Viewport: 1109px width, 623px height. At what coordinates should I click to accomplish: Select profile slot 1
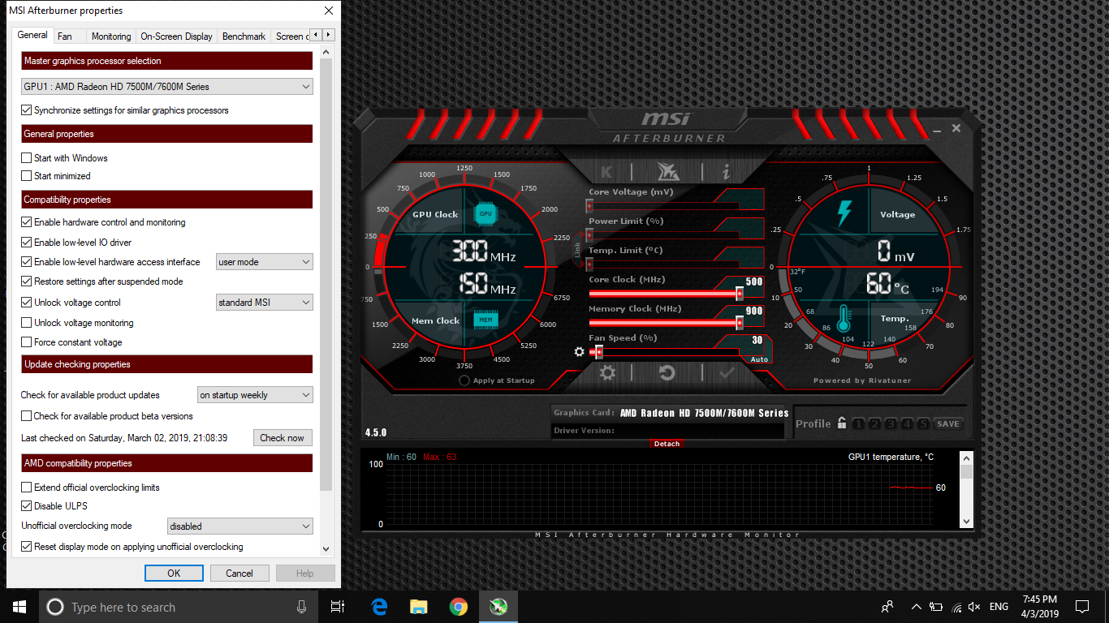click(859, 423)
